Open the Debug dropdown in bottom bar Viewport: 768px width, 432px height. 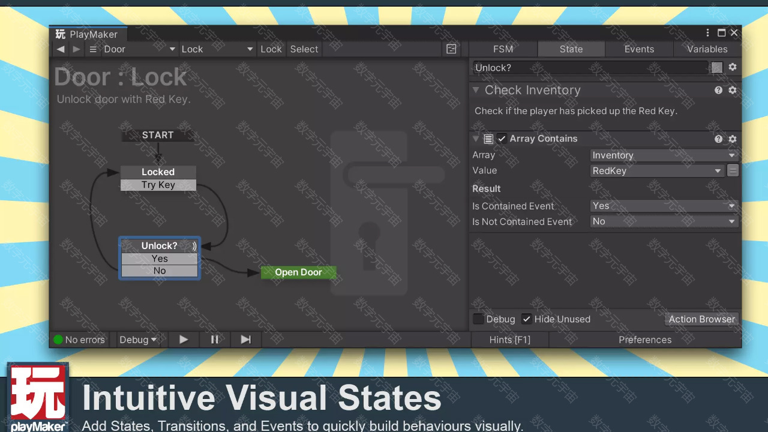tap(137, 340)
